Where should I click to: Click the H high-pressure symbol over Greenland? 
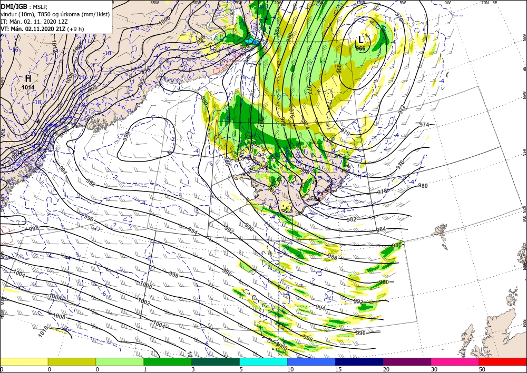28,79
